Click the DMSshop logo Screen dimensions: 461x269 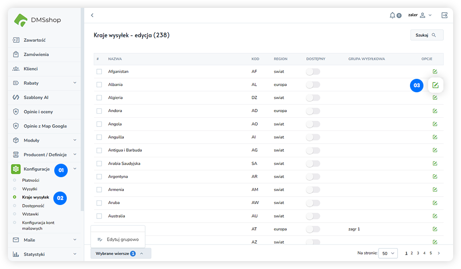(x=38, y=20)
